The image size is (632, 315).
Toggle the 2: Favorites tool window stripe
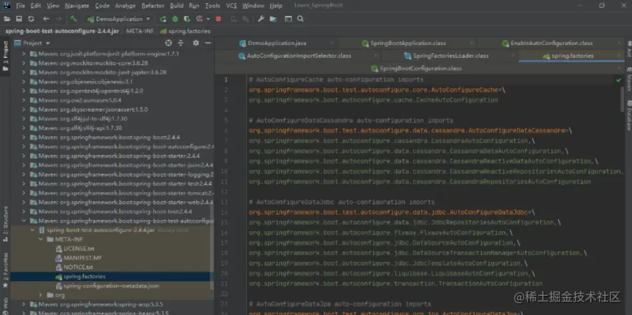coord(5,270)
